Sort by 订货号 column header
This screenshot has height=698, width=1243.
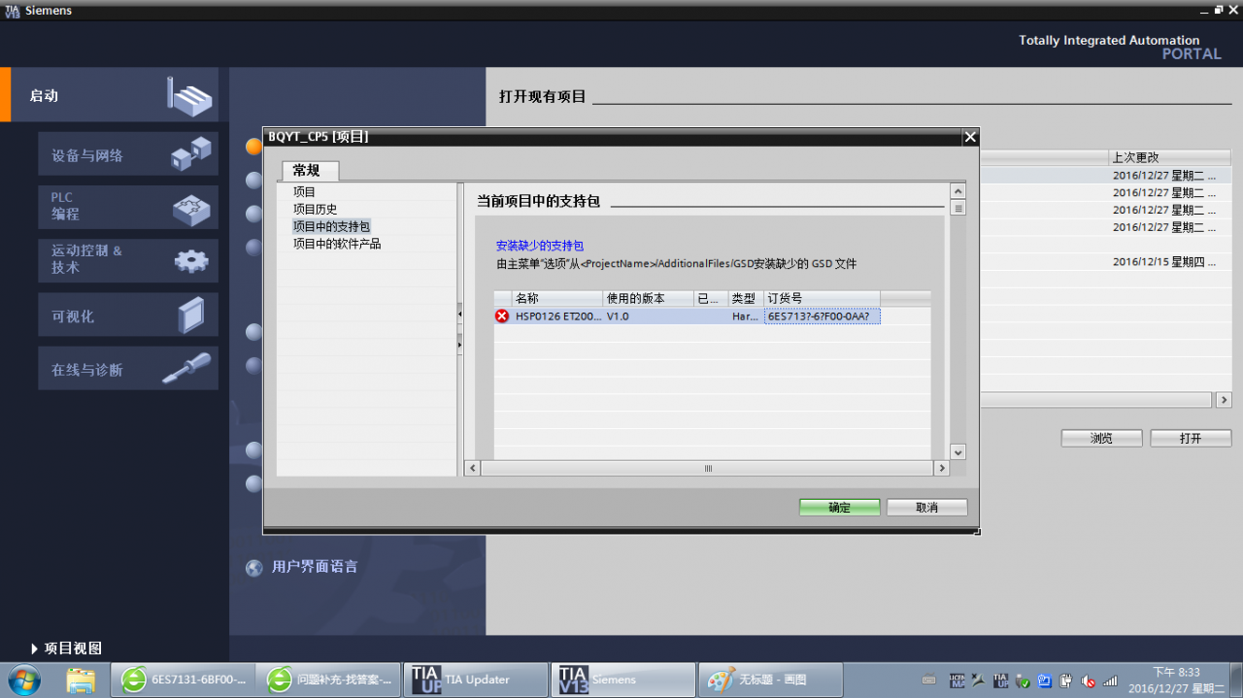(822, 298)
